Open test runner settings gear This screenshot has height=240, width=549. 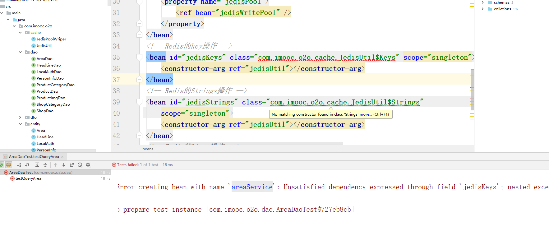click(x=88, y=165)
